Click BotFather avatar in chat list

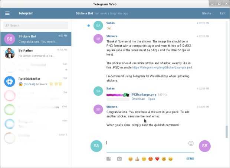10,53
